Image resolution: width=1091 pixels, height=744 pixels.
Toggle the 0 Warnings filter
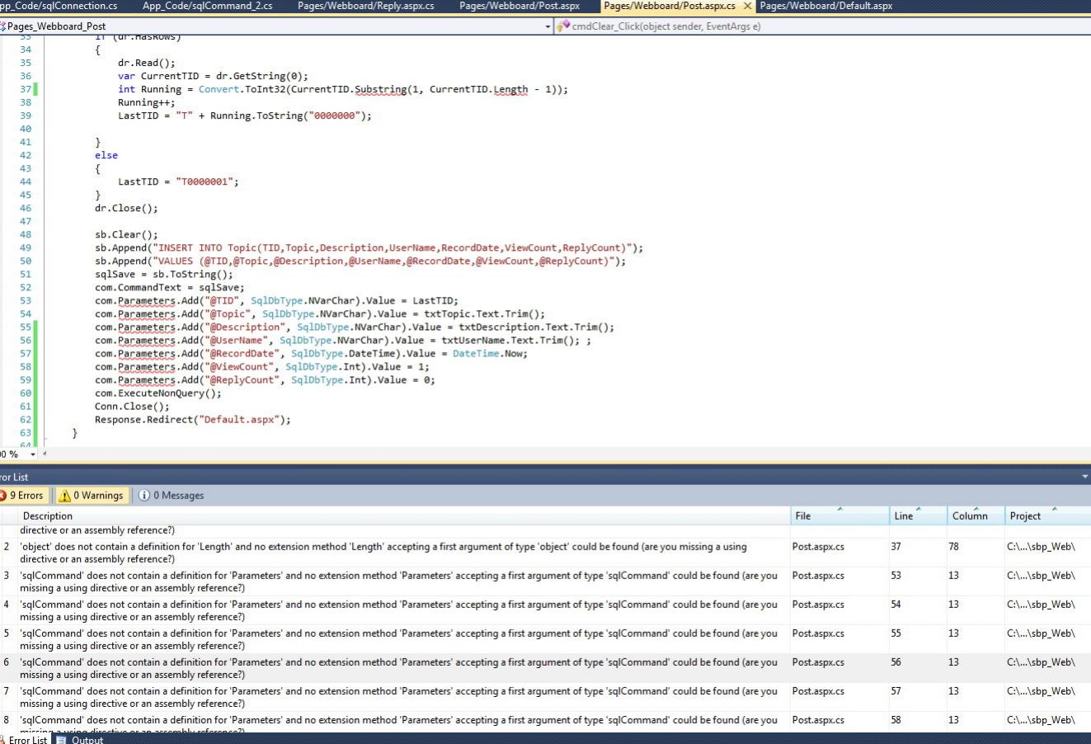coord(90,495)
